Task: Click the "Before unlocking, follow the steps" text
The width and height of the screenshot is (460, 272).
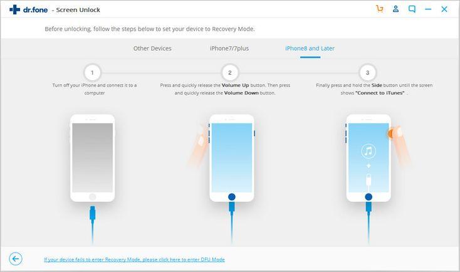Action: tap(150, 29)
